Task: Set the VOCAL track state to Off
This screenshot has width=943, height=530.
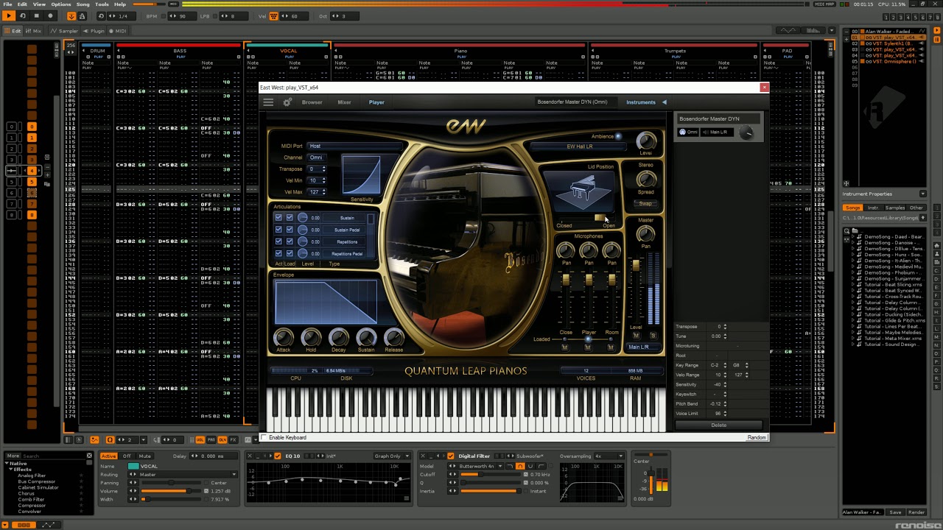Action: (x=127, y=456)
